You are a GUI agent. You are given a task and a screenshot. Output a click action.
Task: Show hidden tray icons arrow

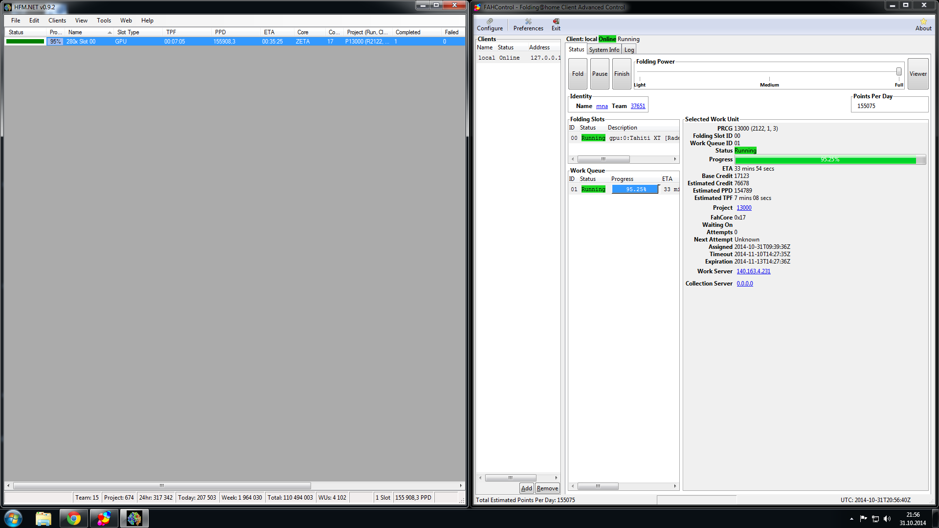[851, 519]
